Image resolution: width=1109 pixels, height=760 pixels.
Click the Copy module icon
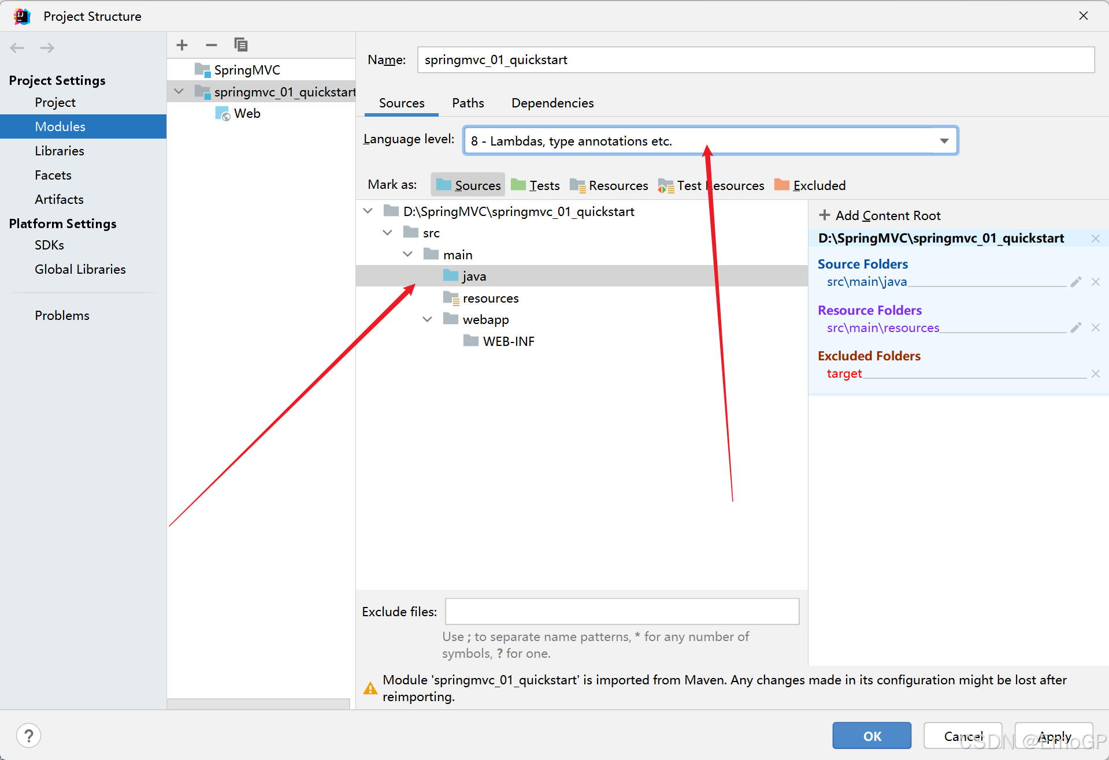point(241,45)
